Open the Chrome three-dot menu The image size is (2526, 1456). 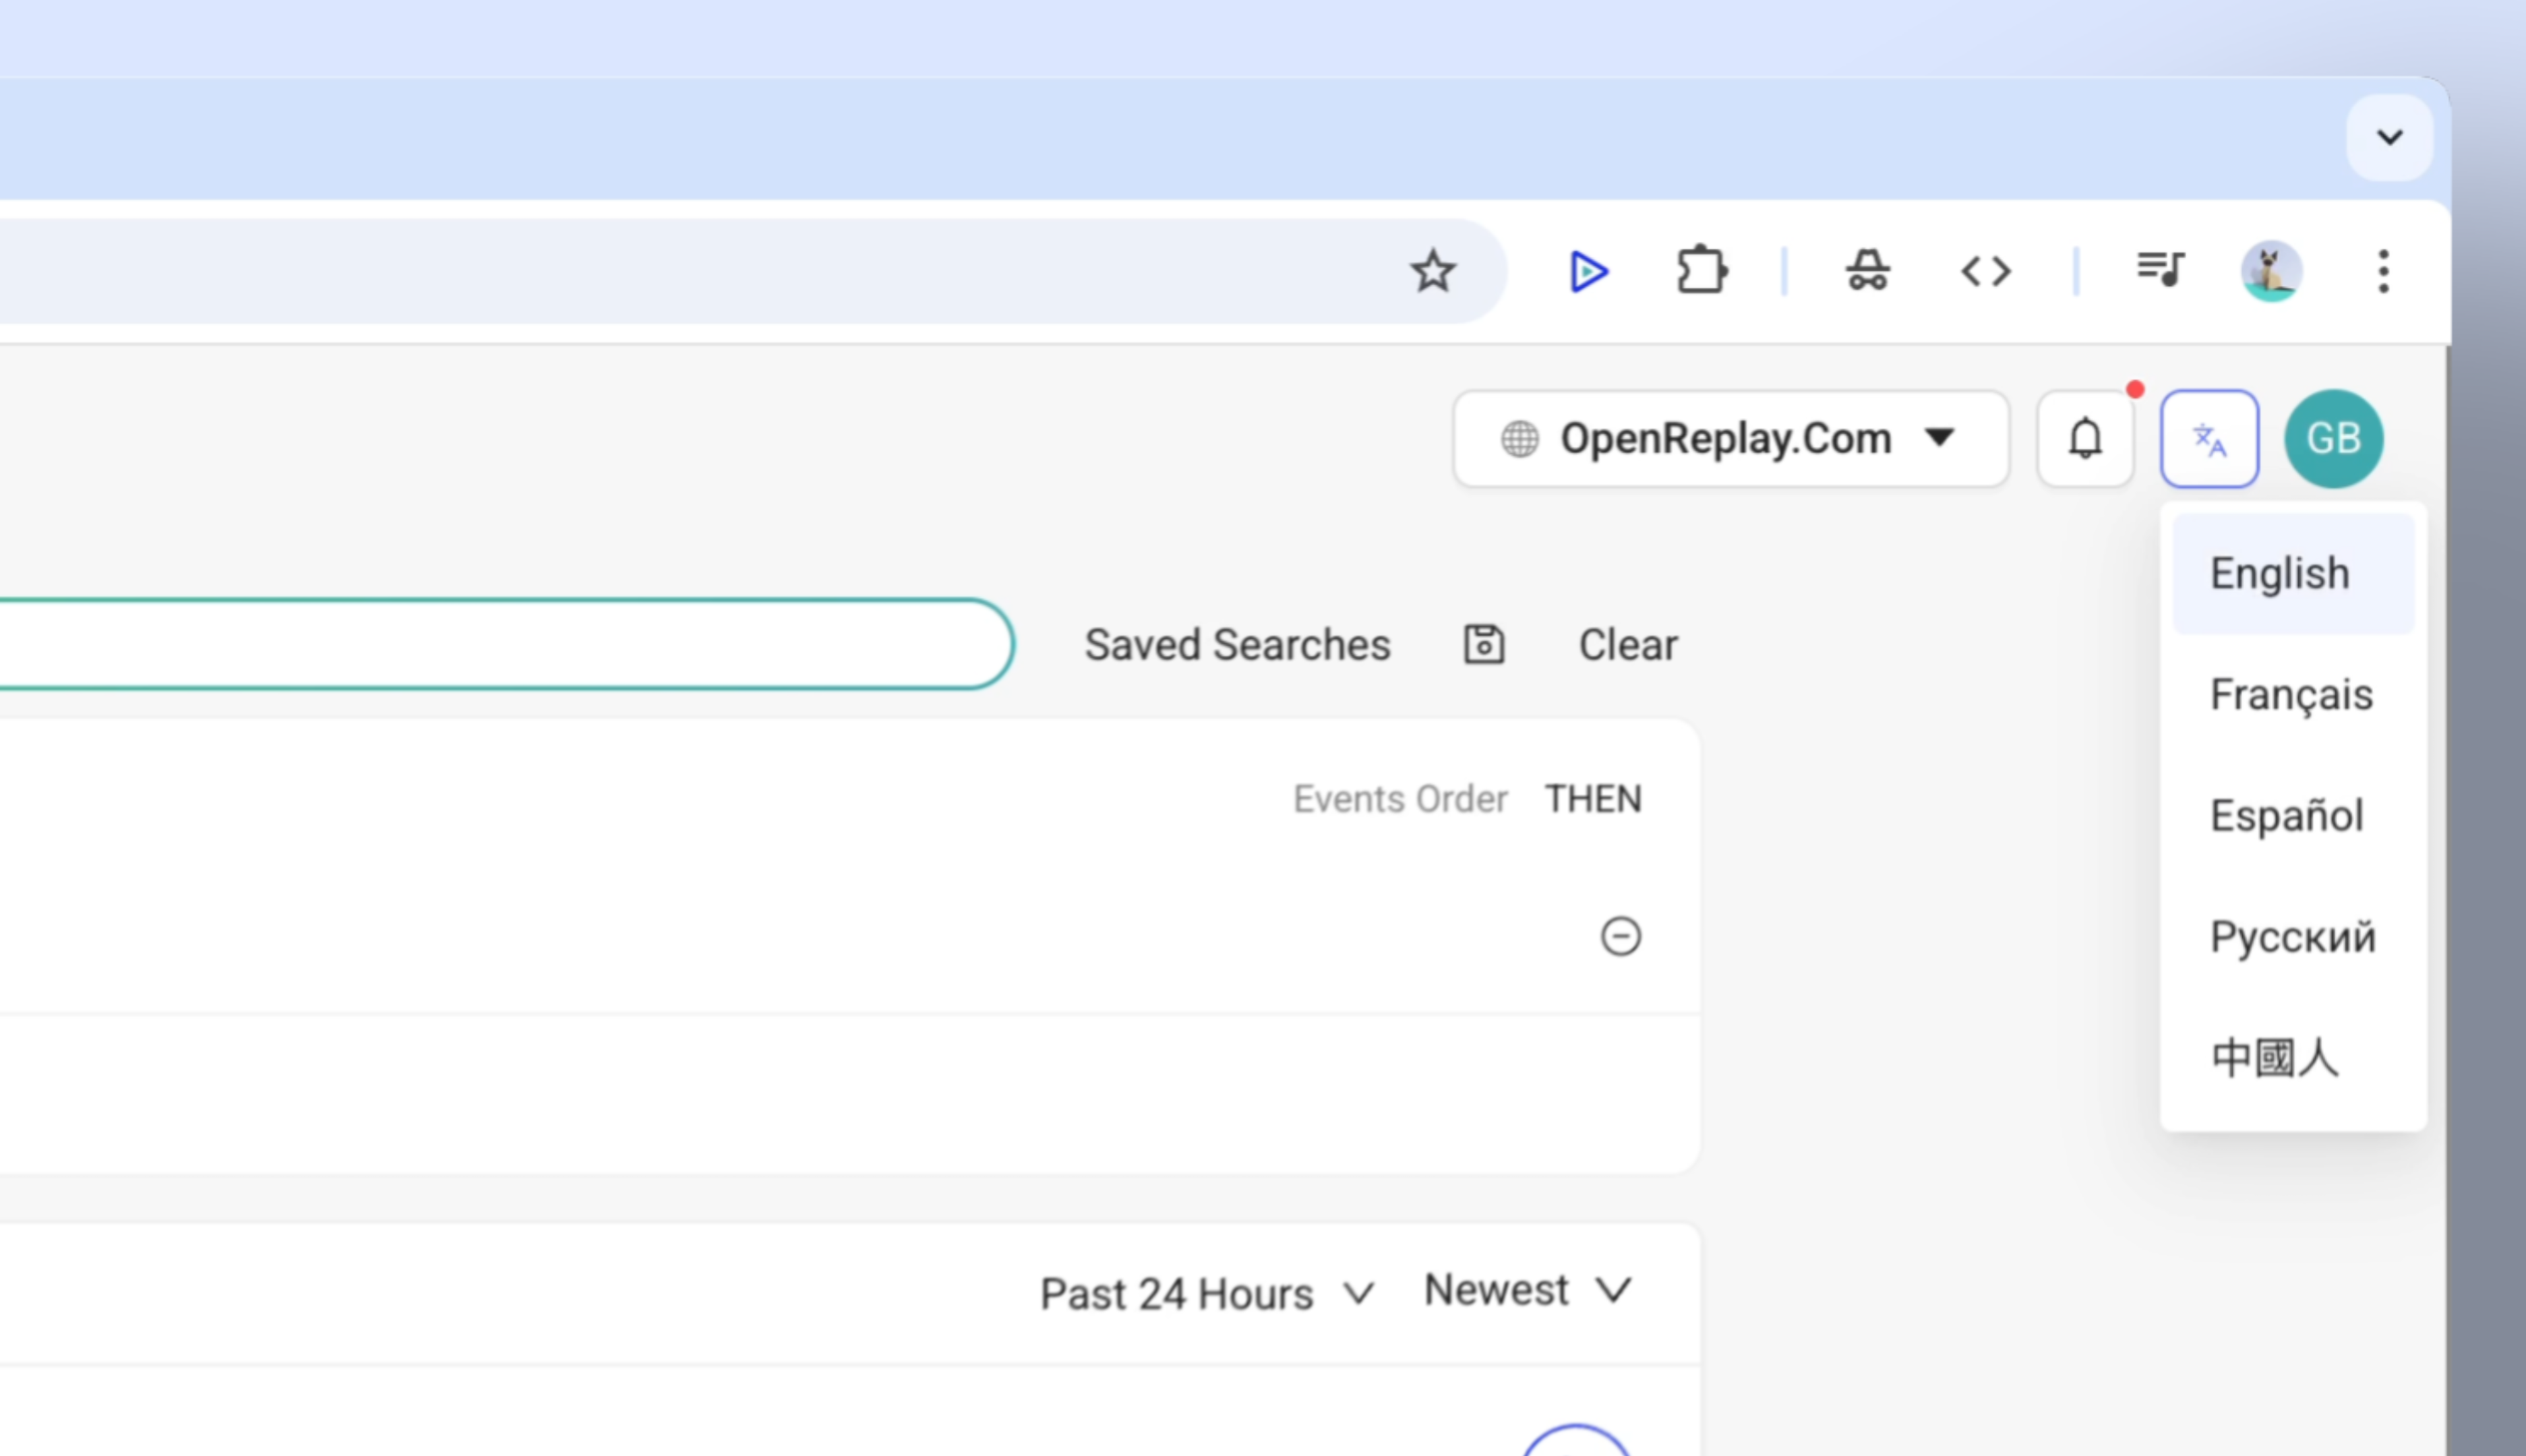coord(2384,271)
